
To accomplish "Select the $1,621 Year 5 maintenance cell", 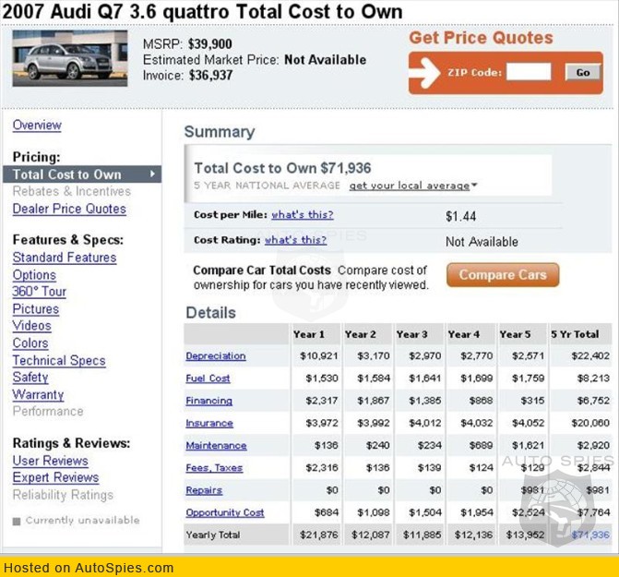I will coord(529,446).
